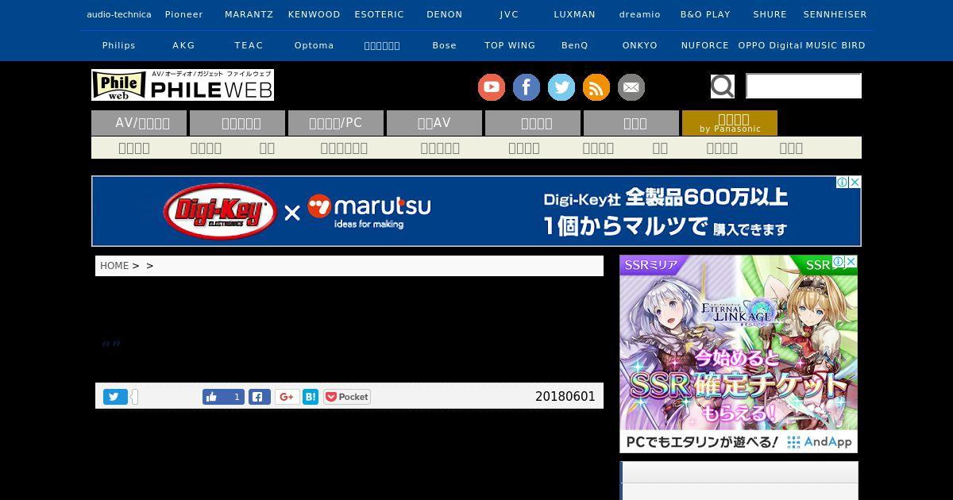
Task: Share article with the Twitter tweet button
Action: pos(115,397)
